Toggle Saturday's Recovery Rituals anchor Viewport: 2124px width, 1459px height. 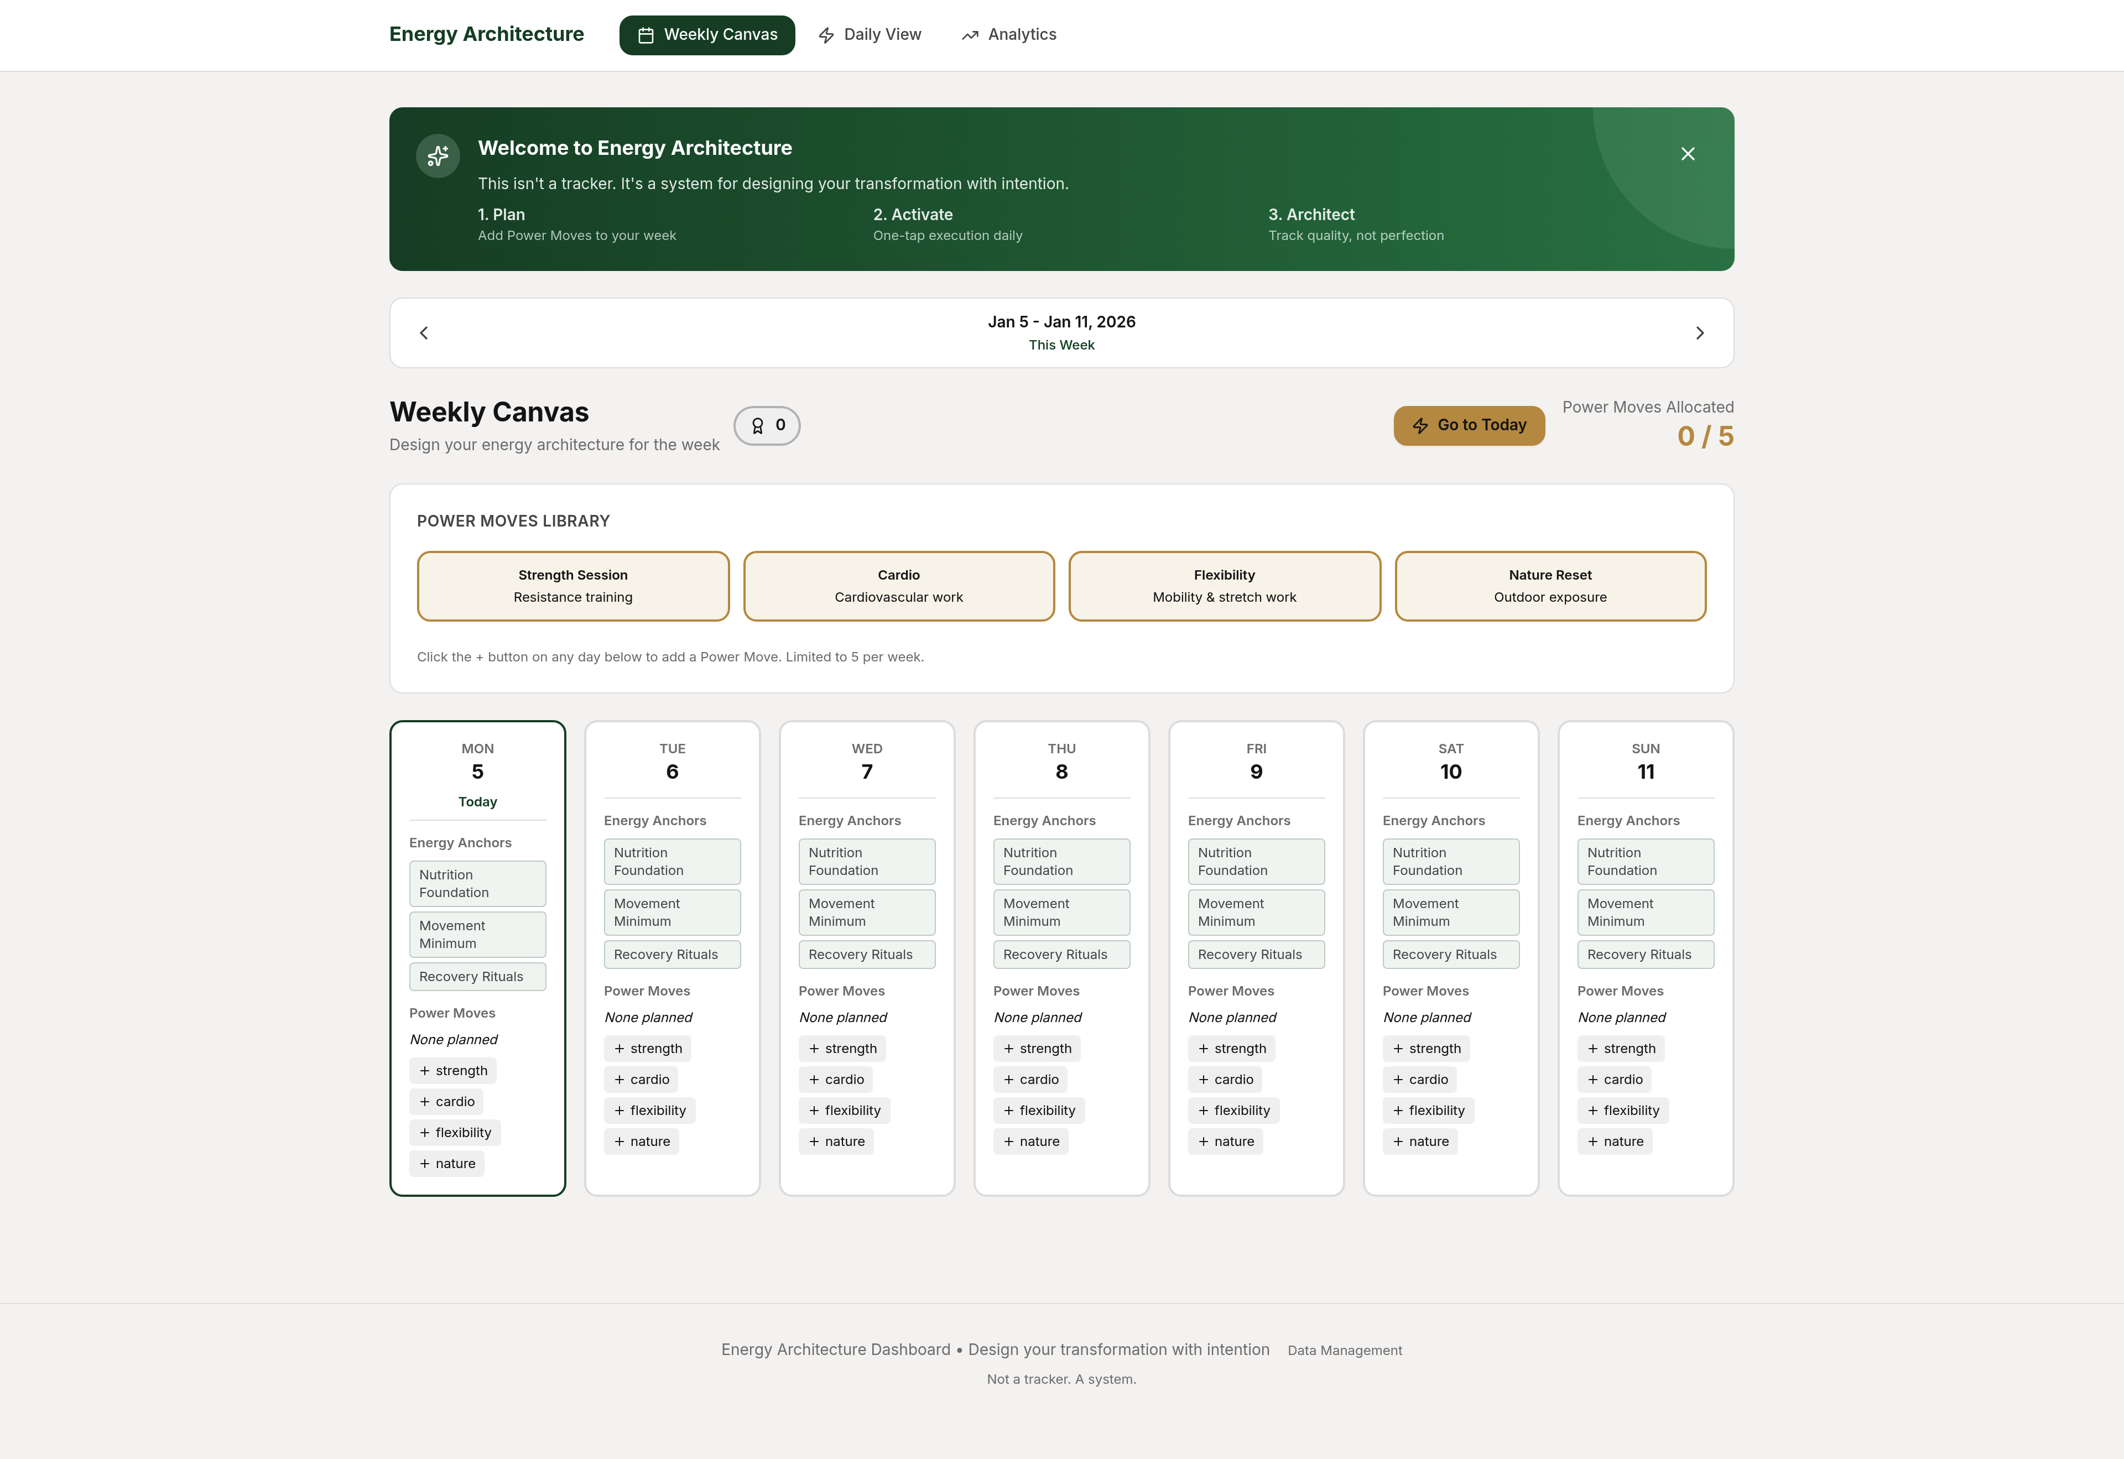[x=1450, y=955]
